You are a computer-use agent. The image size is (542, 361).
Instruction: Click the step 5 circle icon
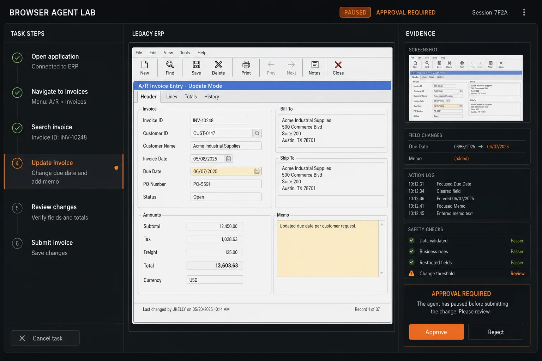[17, 208]
